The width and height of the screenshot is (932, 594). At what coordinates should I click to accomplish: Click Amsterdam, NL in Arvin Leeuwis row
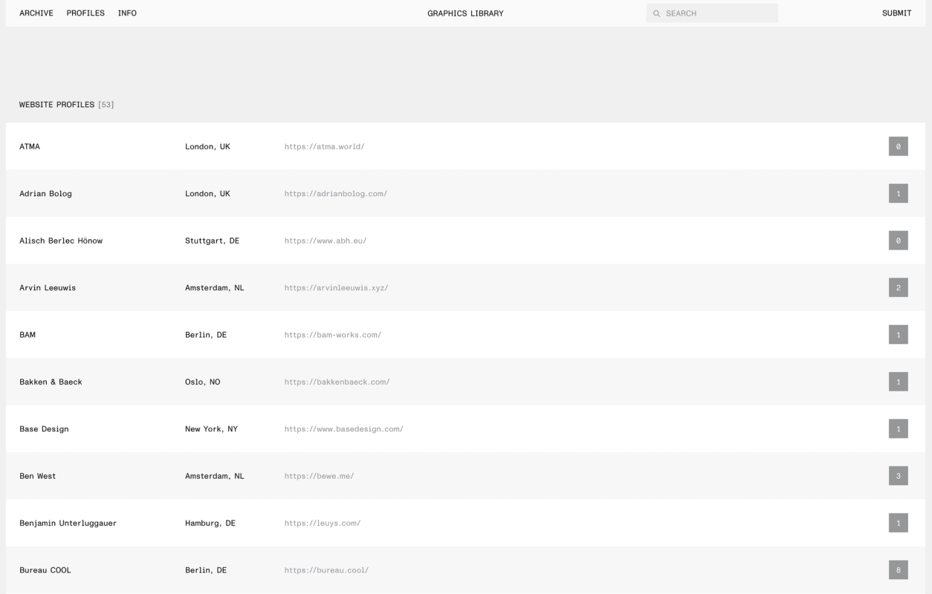pyautogui.click(x=214, y=288)
